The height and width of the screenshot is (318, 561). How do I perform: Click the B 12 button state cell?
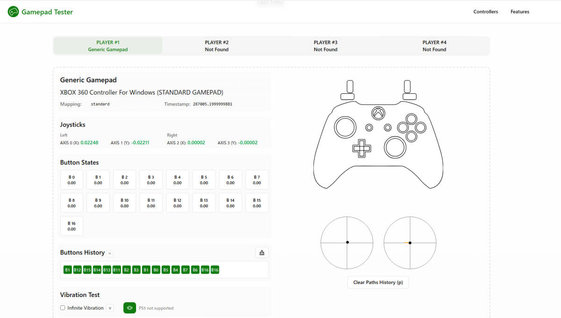point(178,203)
